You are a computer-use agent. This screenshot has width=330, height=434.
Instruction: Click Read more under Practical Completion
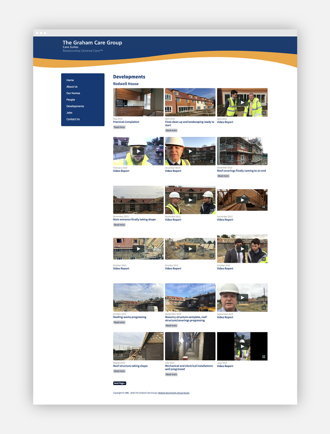coord(119,127)
